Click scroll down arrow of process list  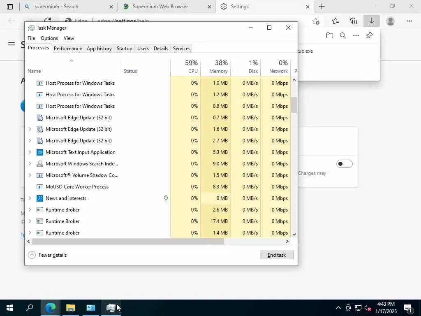click(x=294, y=234)
